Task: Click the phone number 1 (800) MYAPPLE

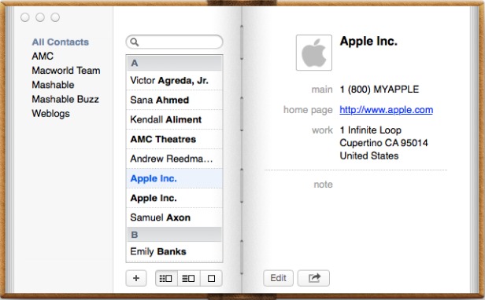Action: click(379, 90)
